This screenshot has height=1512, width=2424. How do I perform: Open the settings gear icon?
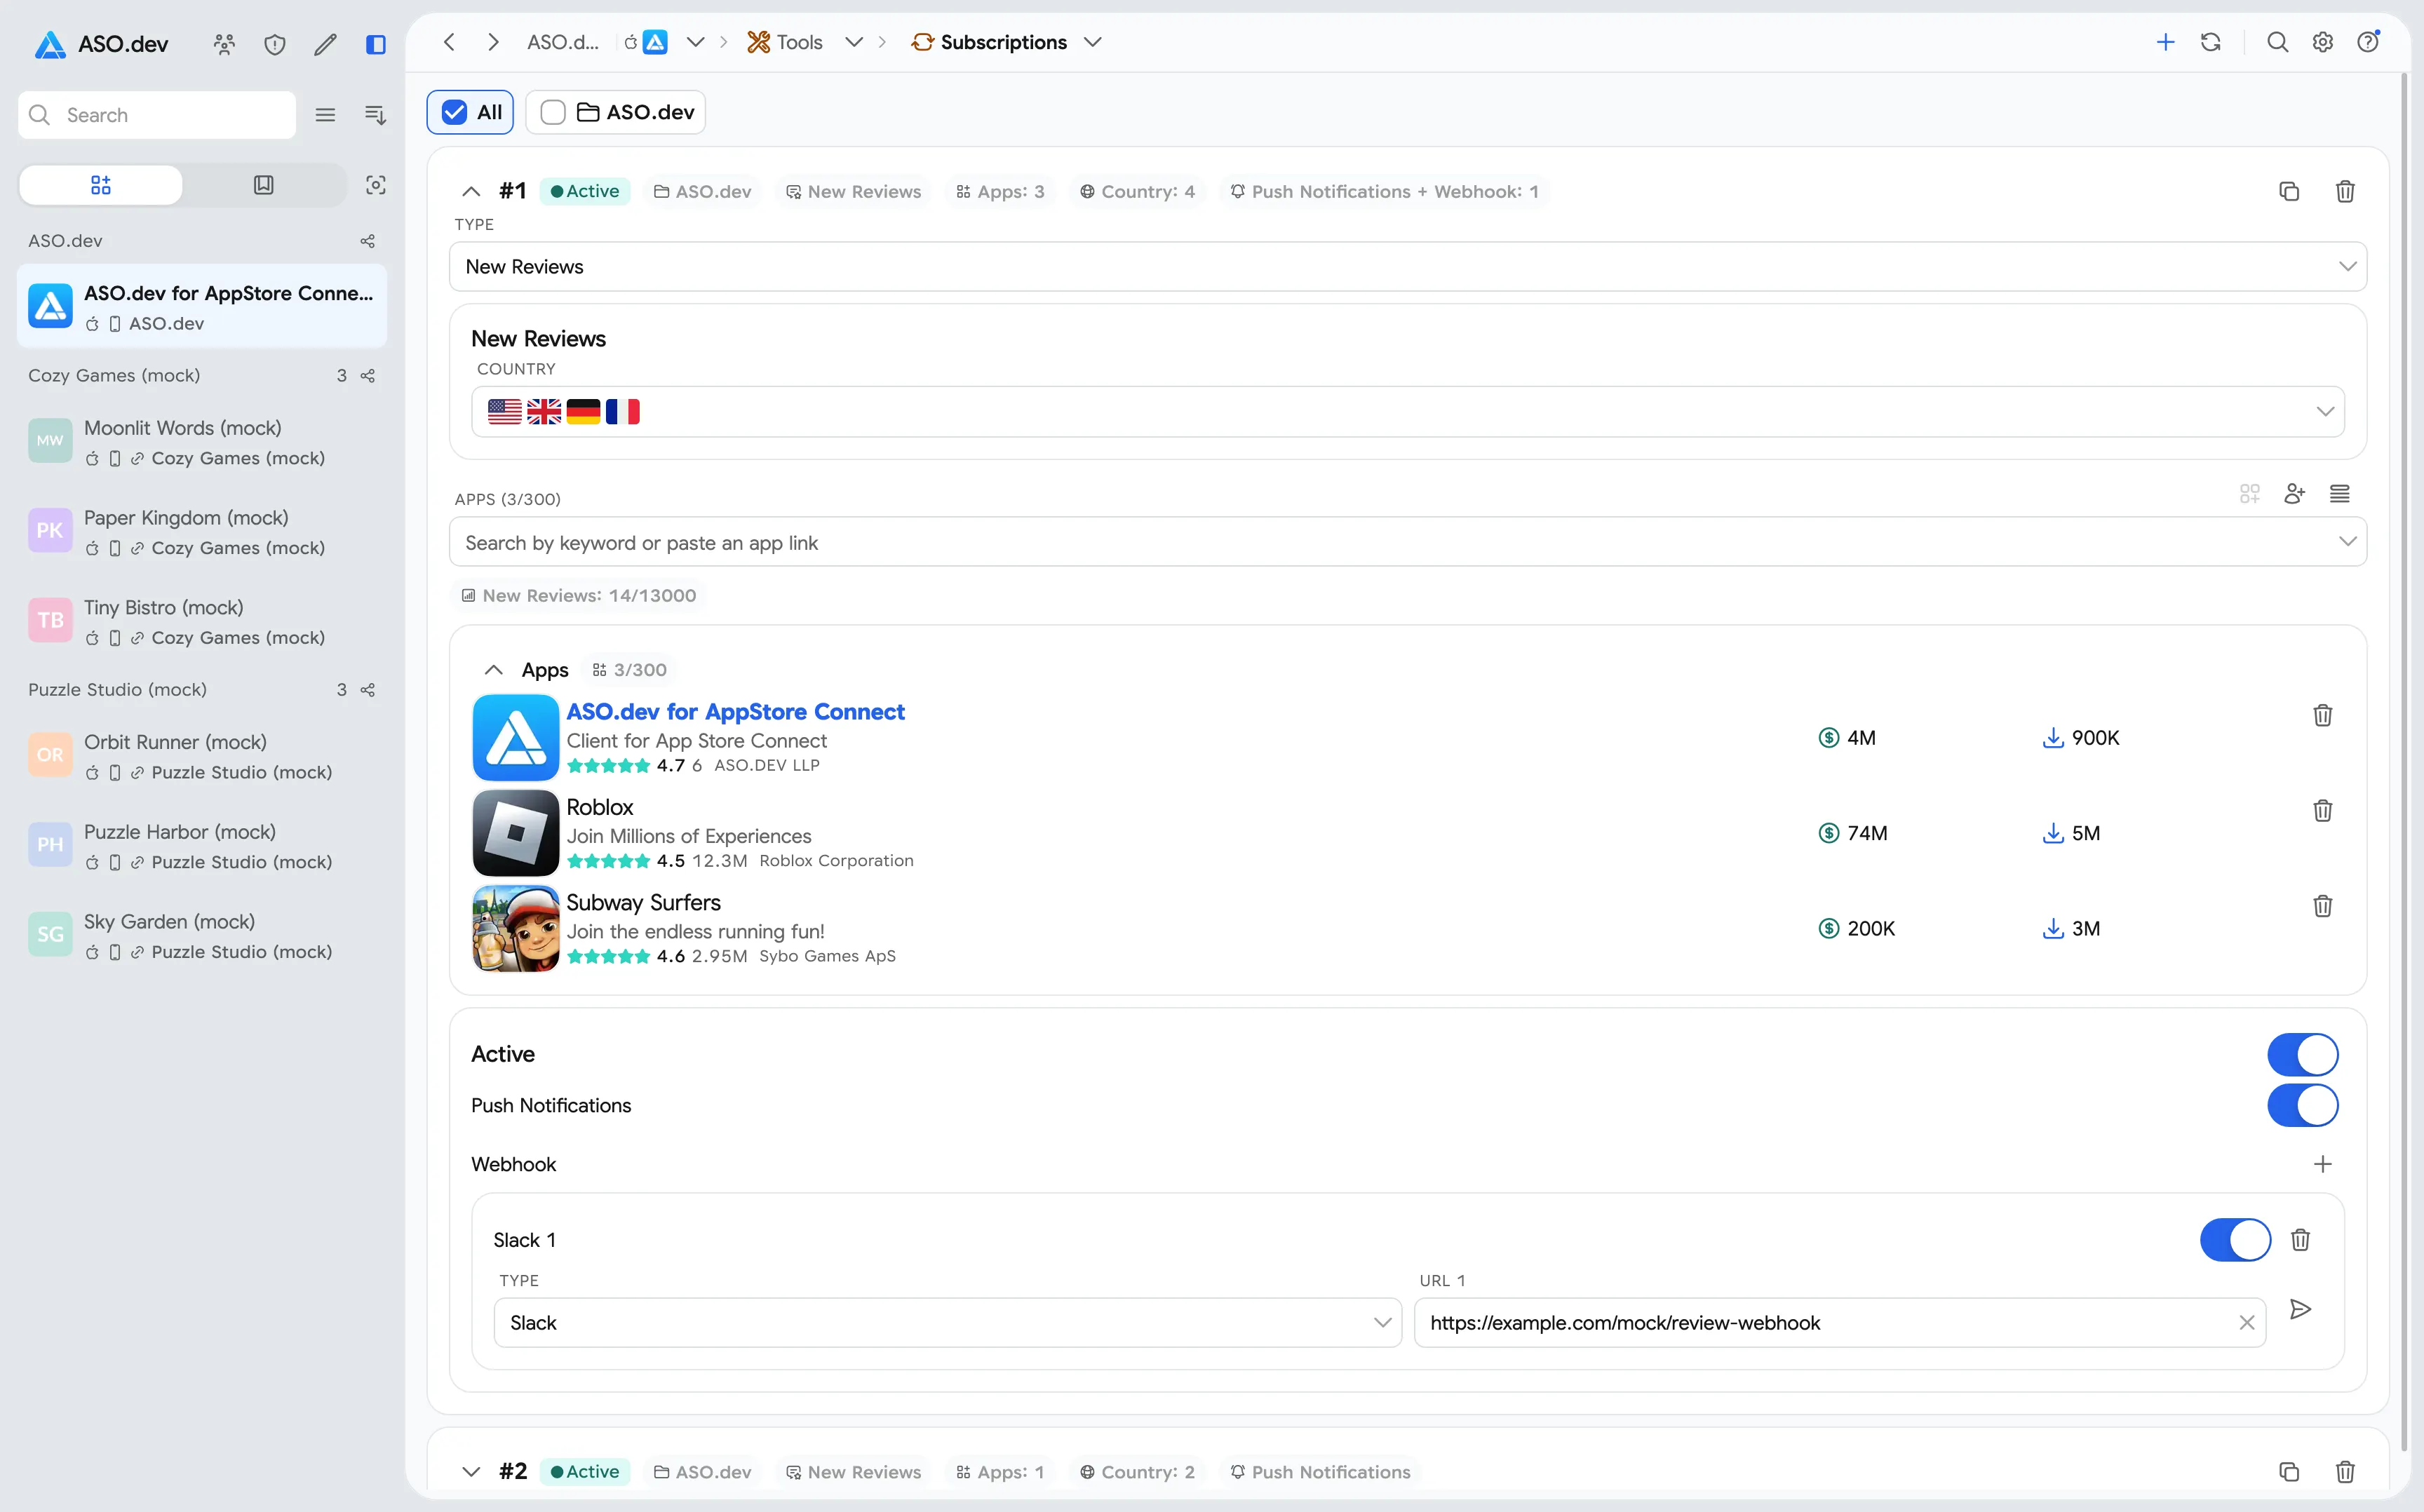2322,42
